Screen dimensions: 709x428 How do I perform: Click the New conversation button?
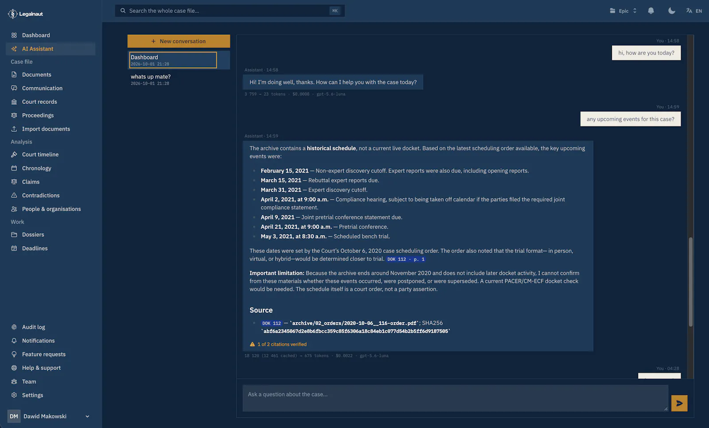pyautogui.click(x=179, y=41)
